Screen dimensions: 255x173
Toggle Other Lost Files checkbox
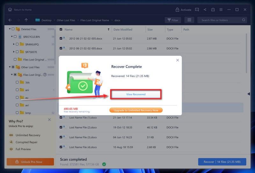coord(13,67)
